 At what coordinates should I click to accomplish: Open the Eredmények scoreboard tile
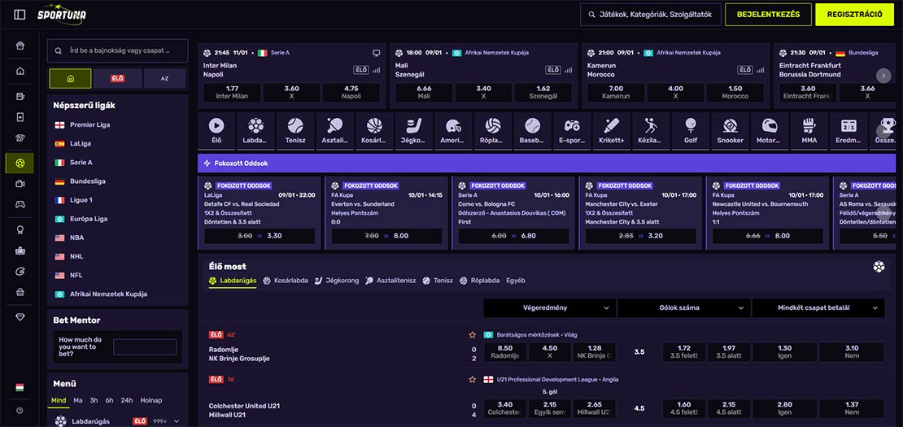tap(848, 131)
